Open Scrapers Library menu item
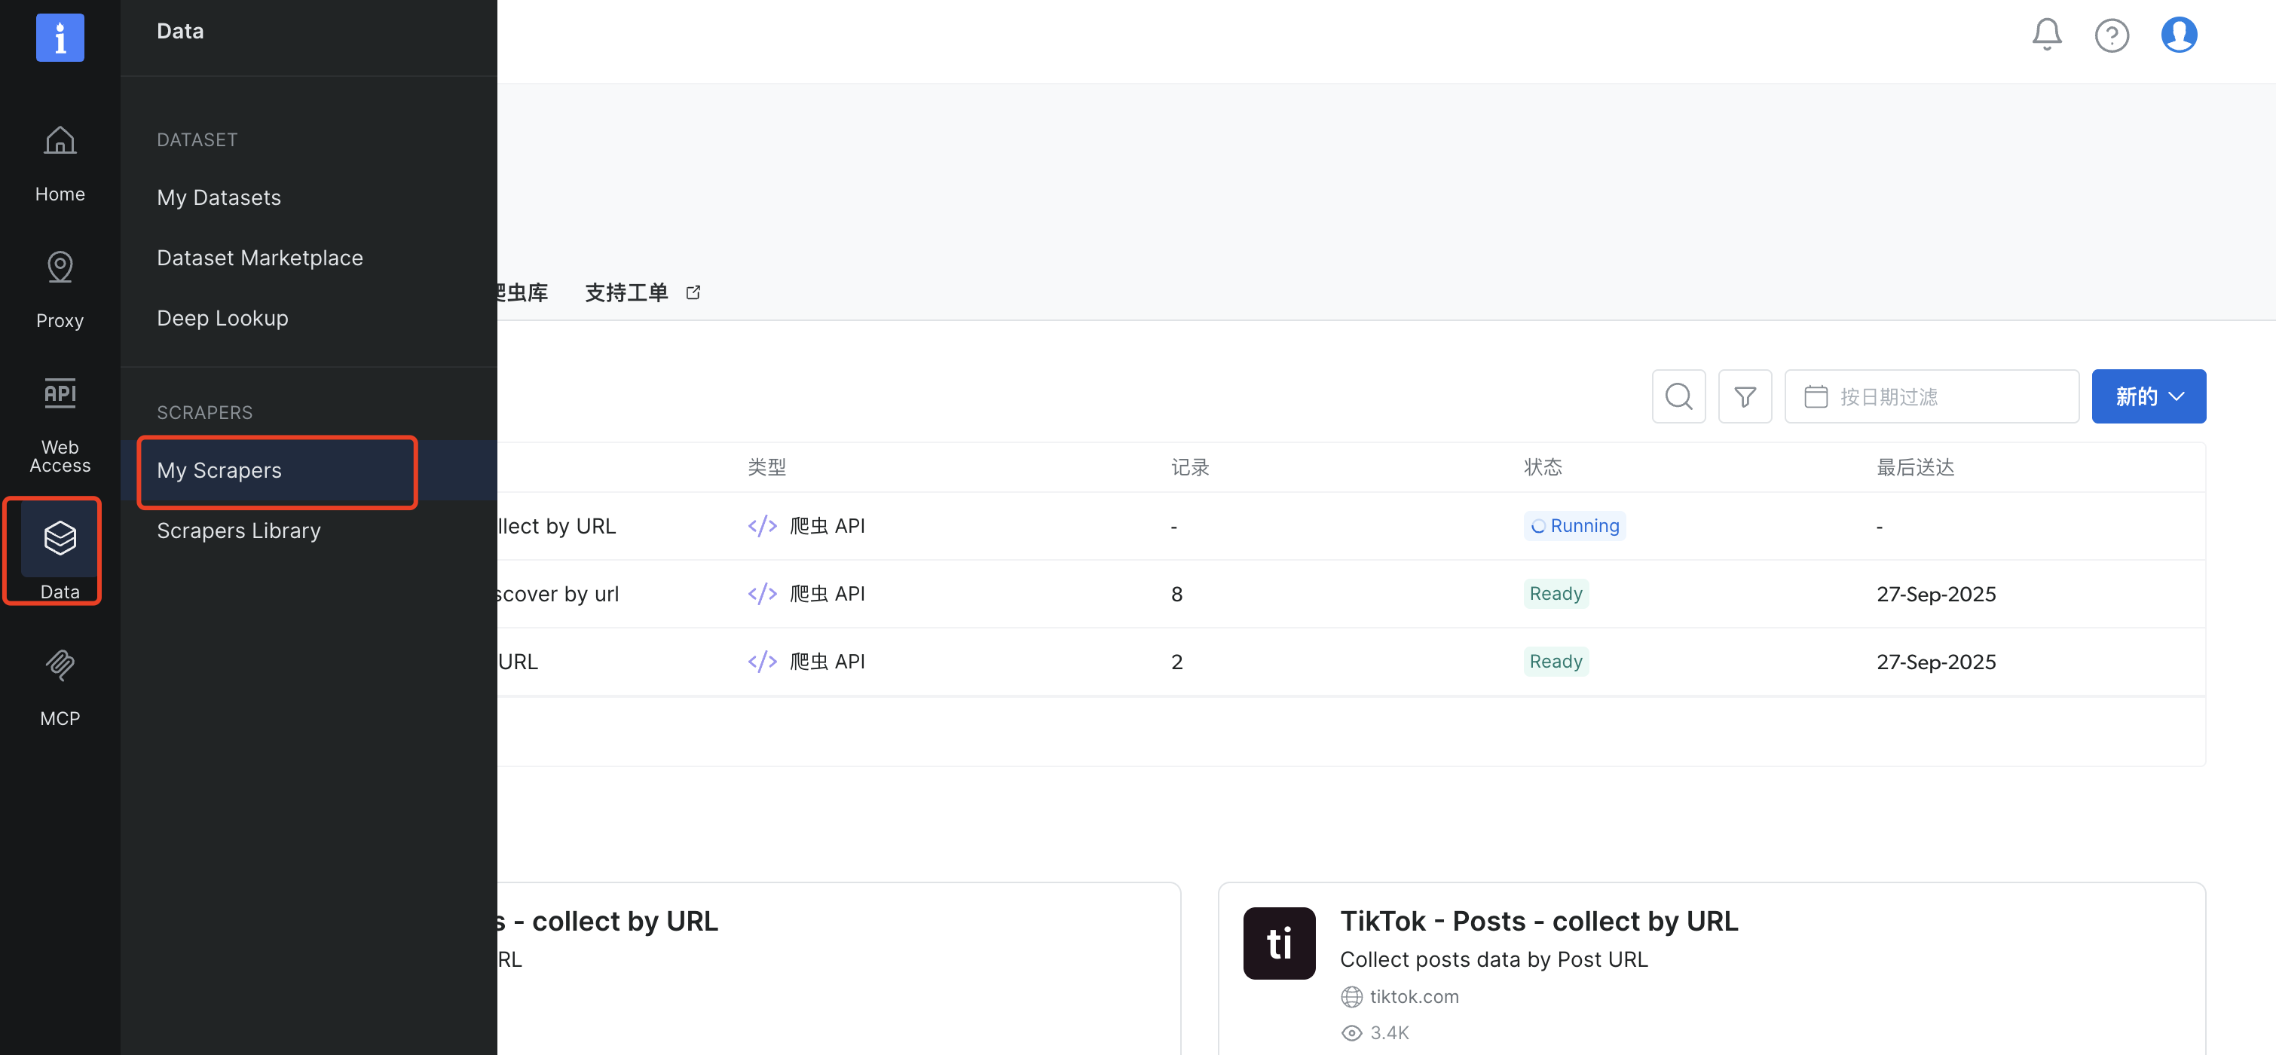Screen dimensions: 2276x1055 (x=239, y=531)
